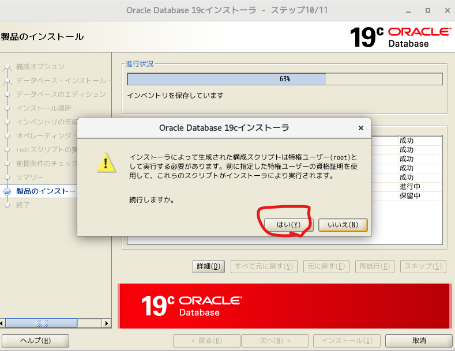Select インベントリの作成 step in sidebar

(47, 122)
